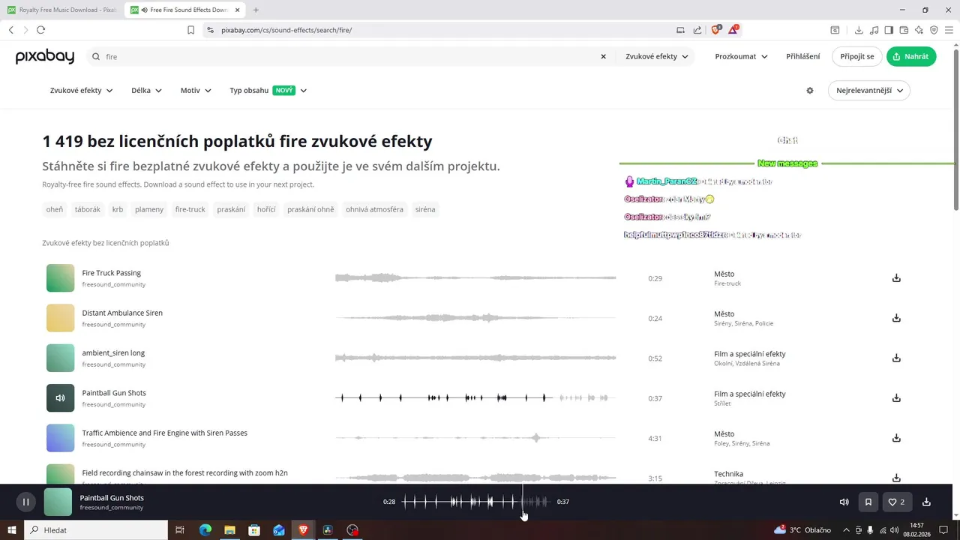The height and width of the screenshot is (540, 960).
Task: Clear the fire search text with X
Action: 603,56
